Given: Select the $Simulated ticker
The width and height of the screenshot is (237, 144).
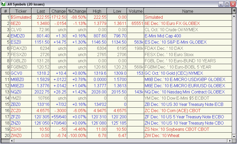Looking at the screenshot, I should point(21,17).
